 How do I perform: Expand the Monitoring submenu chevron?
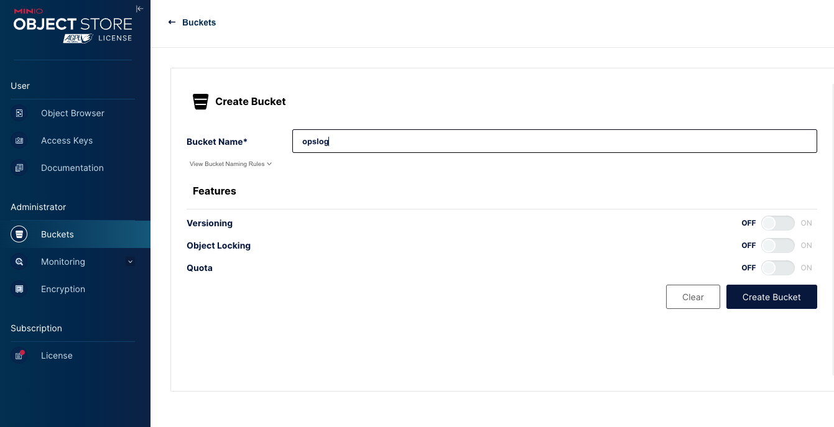click(130, 262)
